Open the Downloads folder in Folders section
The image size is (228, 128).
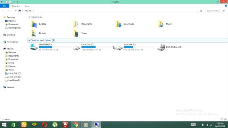[118, 24]
